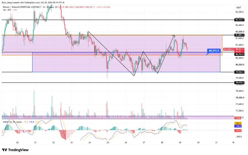The image size is (248, 155).
Task: Click the 80,400.0 price axis tick
Action: click(240, 58)
